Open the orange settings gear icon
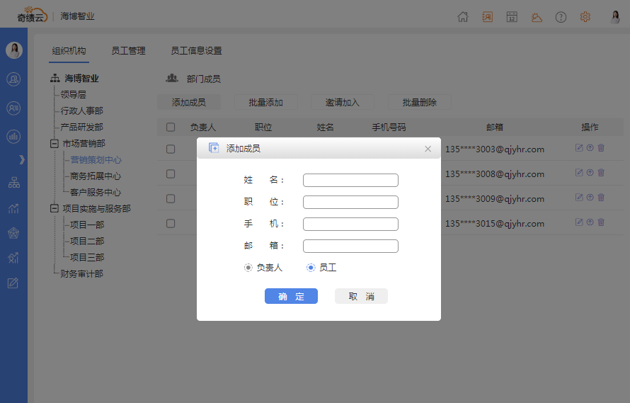 585,17
